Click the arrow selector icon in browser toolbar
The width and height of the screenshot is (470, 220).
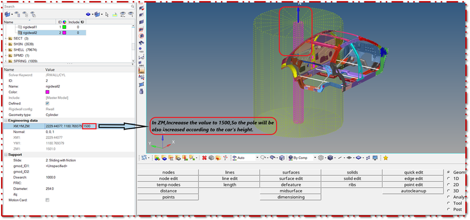107,14
